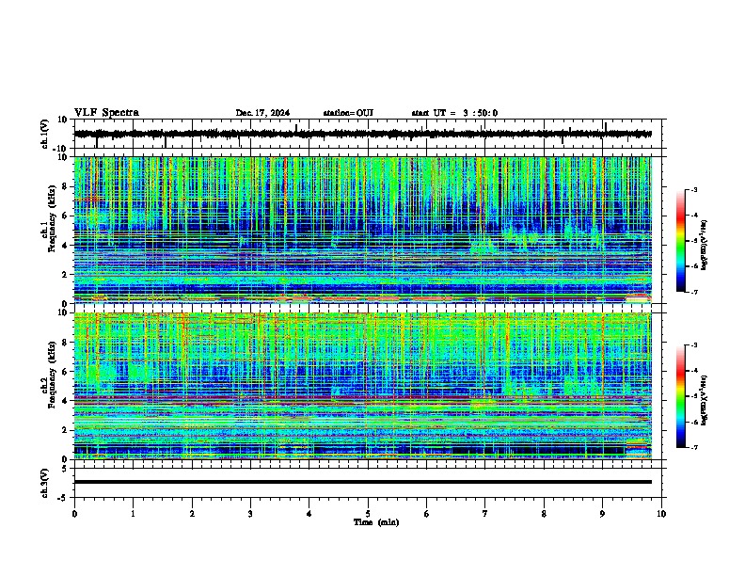745x576 pixels.
Task: Click the ch.2 spectrogram color bar
Action: pyautogui.click(x=681, y=396)
